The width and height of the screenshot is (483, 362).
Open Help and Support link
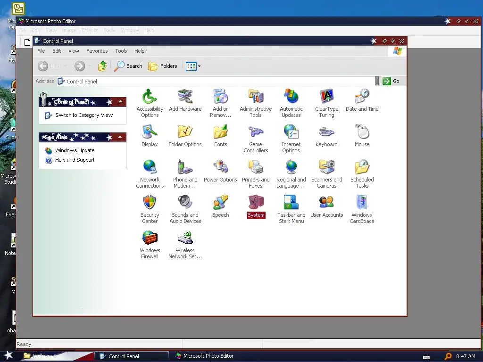75,160
